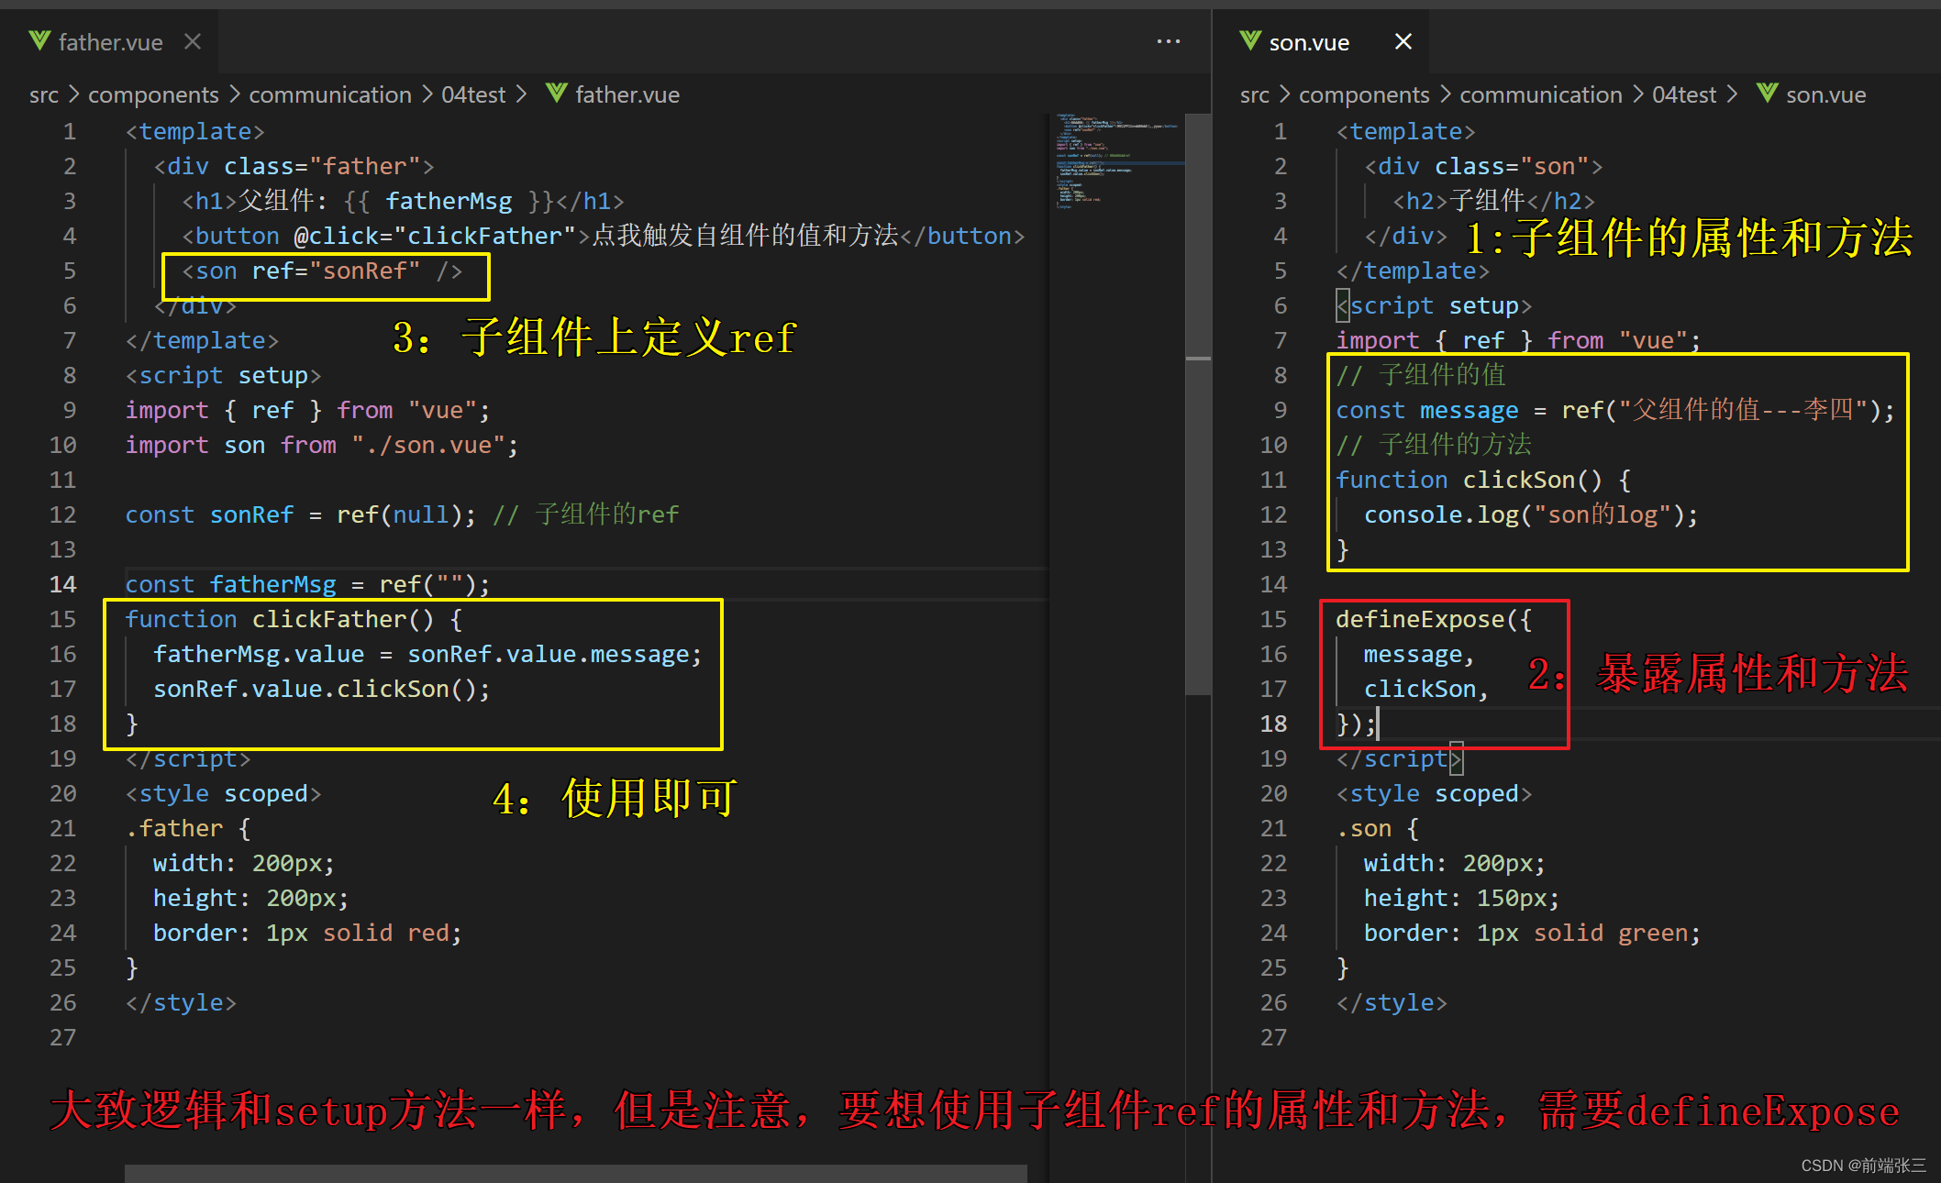This screenshot has height=1183, width=1941.
Task: Close the son.vue tab
Action: (1403, 42)
